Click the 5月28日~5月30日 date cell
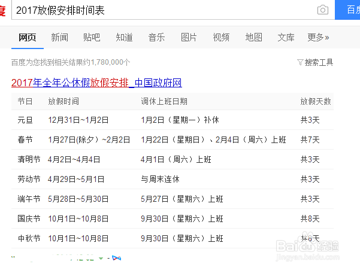 [x=78, y=199]
